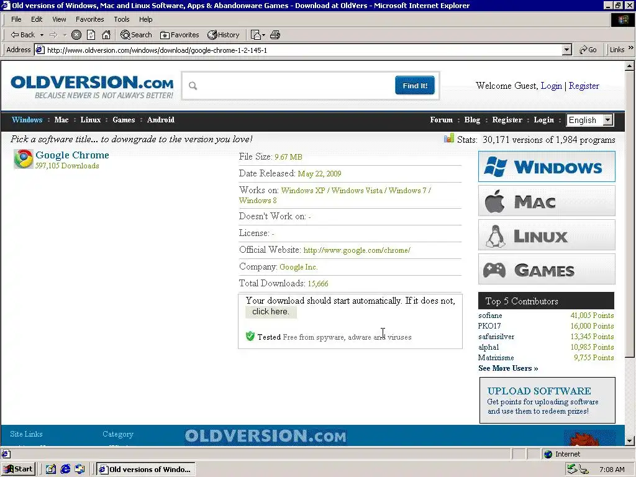Open the Forum link in nav bar

click(442, 120)
